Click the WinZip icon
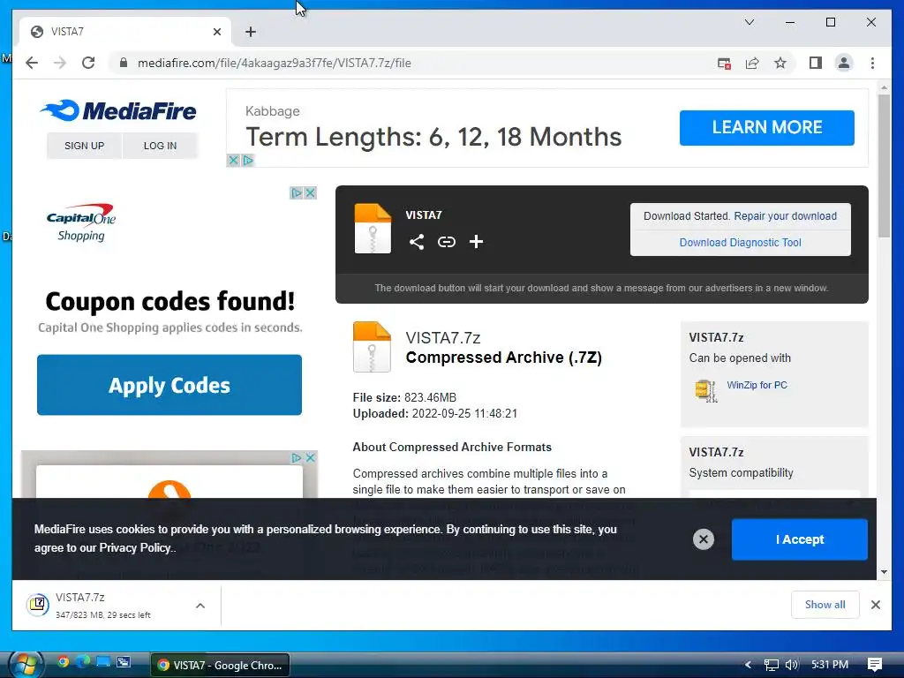 click(x=706, y=391)
